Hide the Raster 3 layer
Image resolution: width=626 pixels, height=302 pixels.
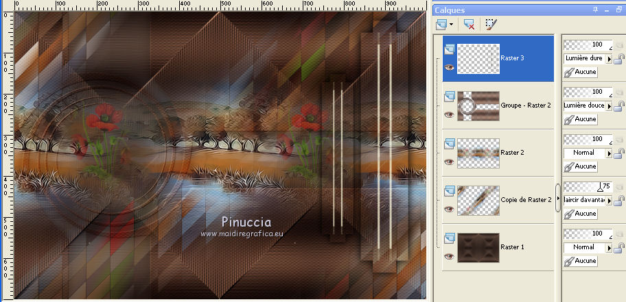pos(450,67)
